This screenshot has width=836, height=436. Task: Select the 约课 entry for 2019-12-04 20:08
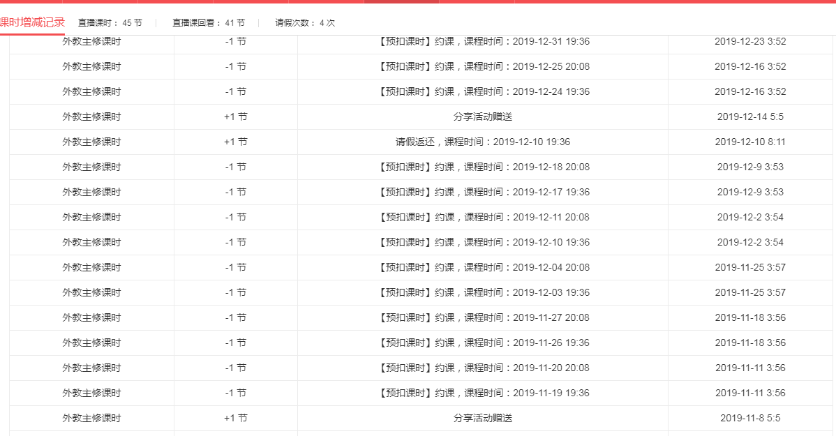pos(483,268)
